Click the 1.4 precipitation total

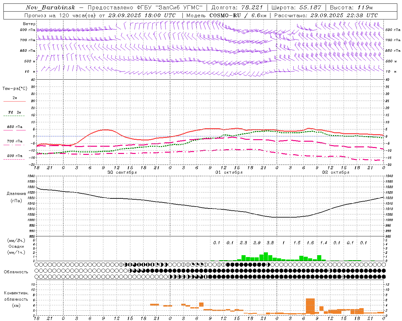[323, 243]
